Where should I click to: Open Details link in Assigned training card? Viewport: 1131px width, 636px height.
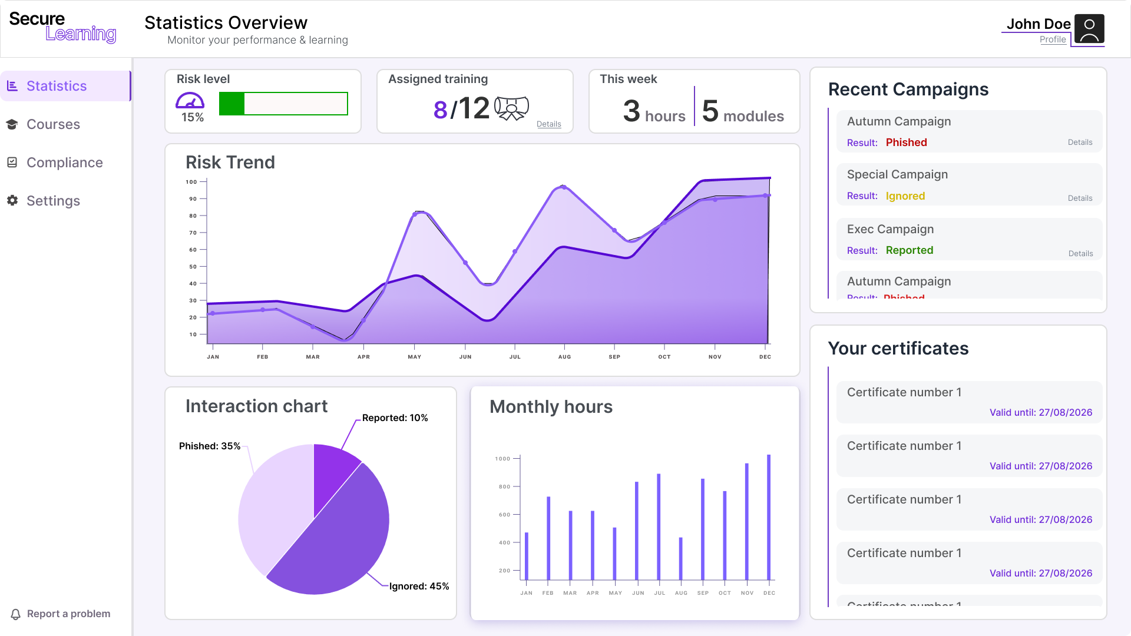548,124
